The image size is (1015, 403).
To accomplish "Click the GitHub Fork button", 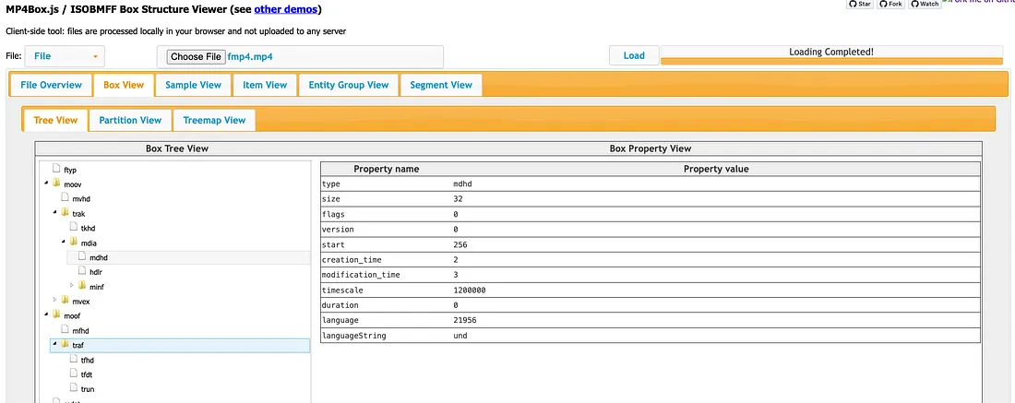I will click(890, 5).
